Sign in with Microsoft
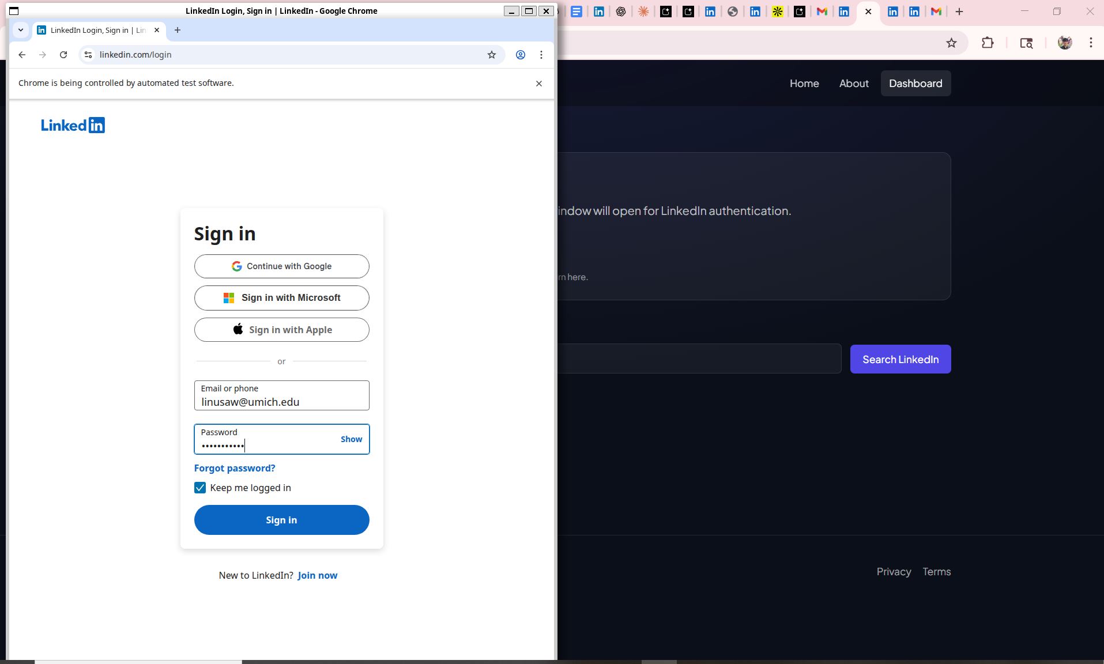Screen dimensions: 1104x664 tap(282, 298)
